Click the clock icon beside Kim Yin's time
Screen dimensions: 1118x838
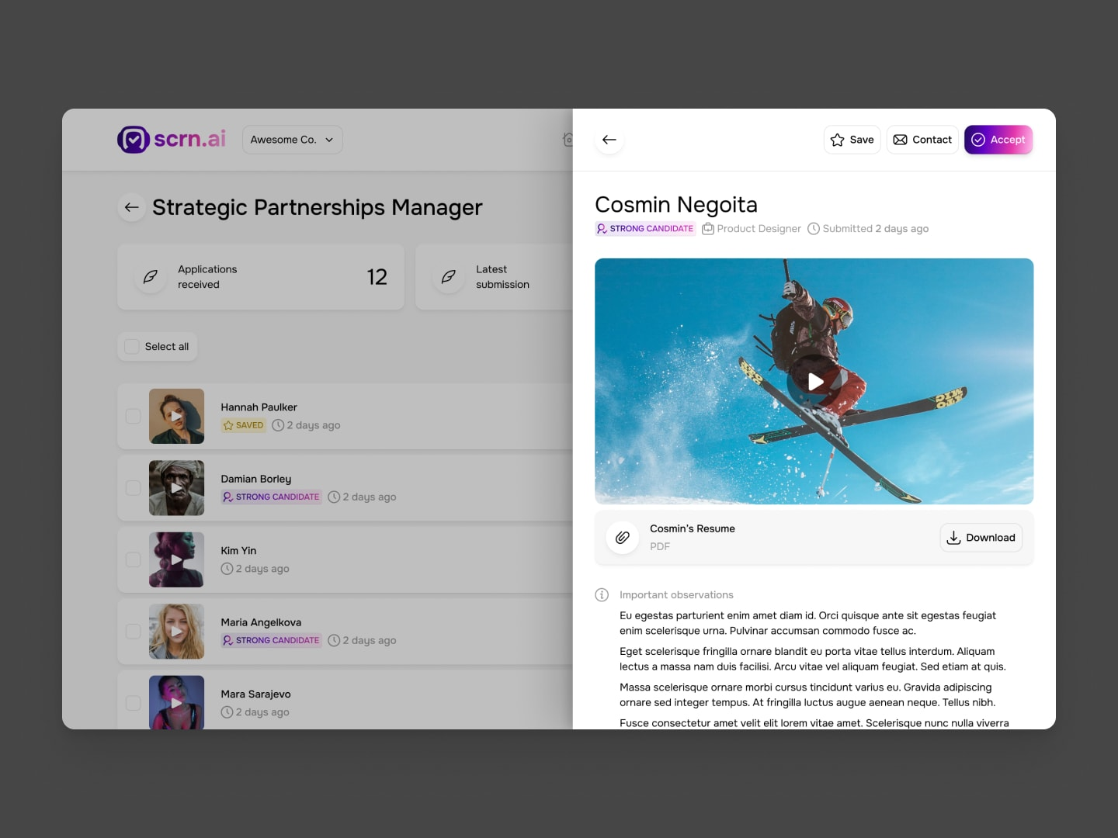tap(227, 569)
